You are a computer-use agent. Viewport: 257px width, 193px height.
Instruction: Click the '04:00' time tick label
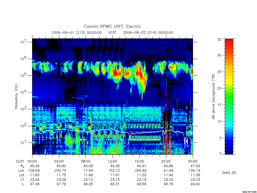click(59, 161)
